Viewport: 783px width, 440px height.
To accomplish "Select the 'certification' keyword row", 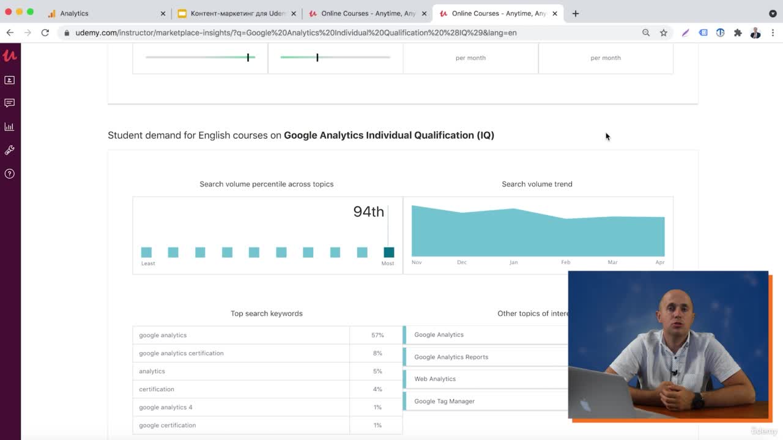I will click(267, 389).
